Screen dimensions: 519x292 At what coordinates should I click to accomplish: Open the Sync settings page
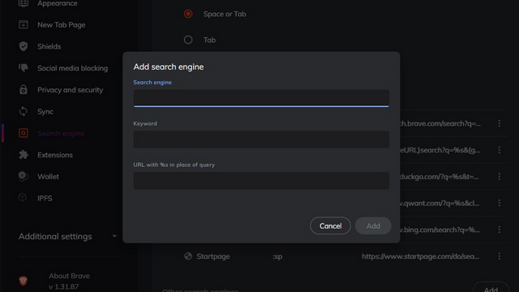coord(45,112)
